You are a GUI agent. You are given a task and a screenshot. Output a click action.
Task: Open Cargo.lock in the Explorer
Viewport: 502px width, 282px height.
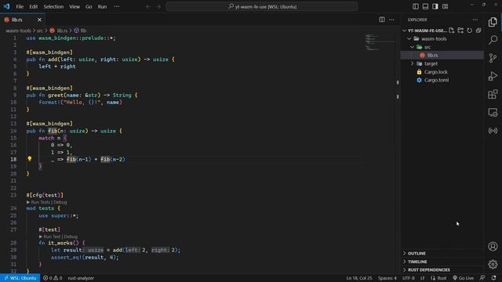click(x=436, y=72)
